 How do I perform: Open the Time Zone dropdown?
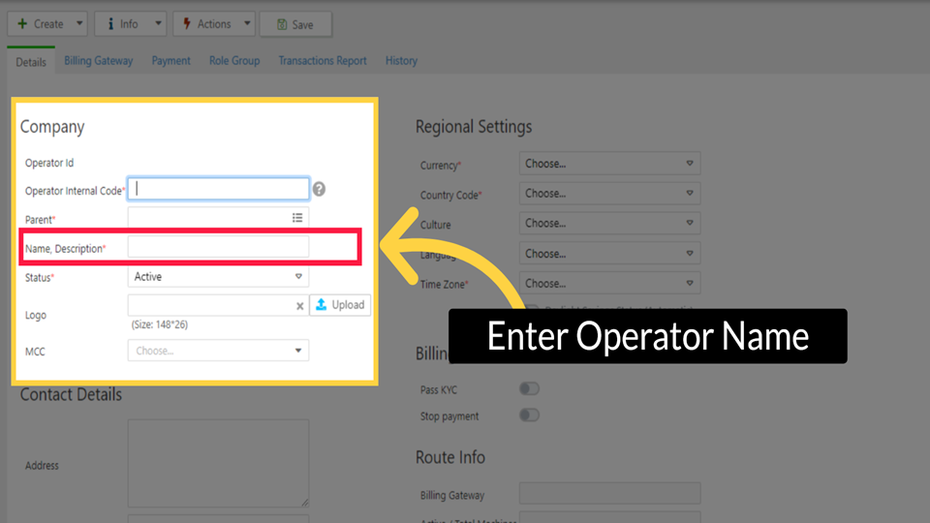[x=608, y=284]
